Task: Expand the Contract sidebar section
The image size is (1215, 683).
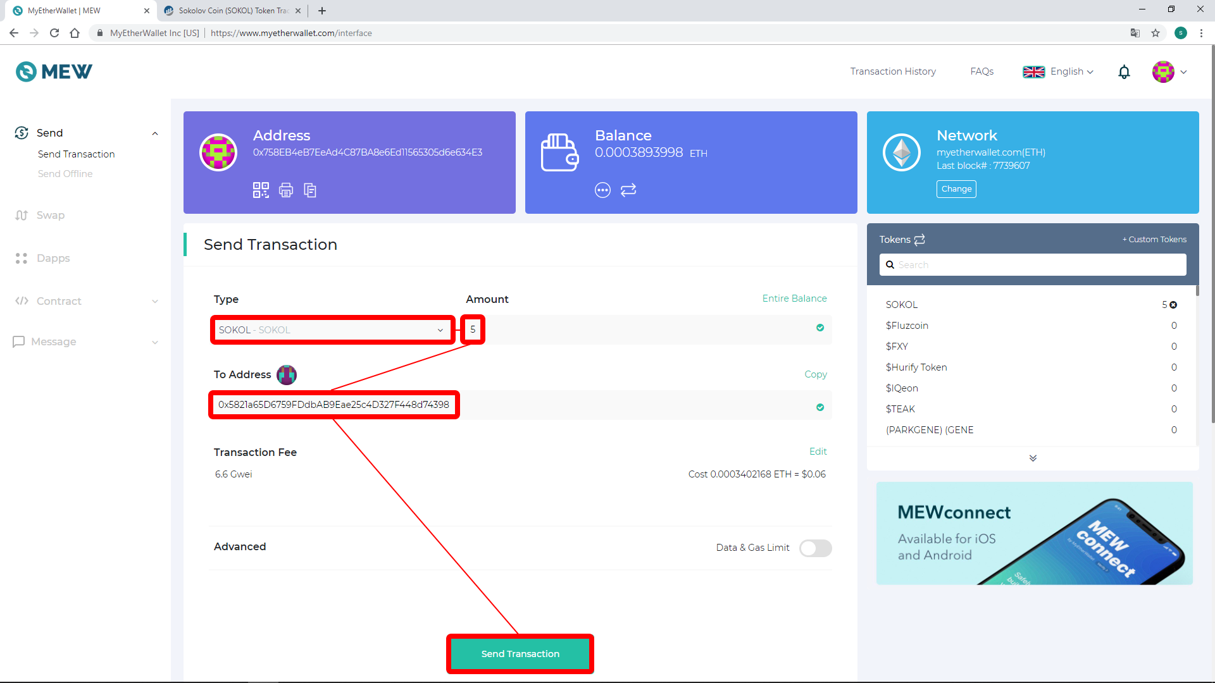Action: point(155,302)
